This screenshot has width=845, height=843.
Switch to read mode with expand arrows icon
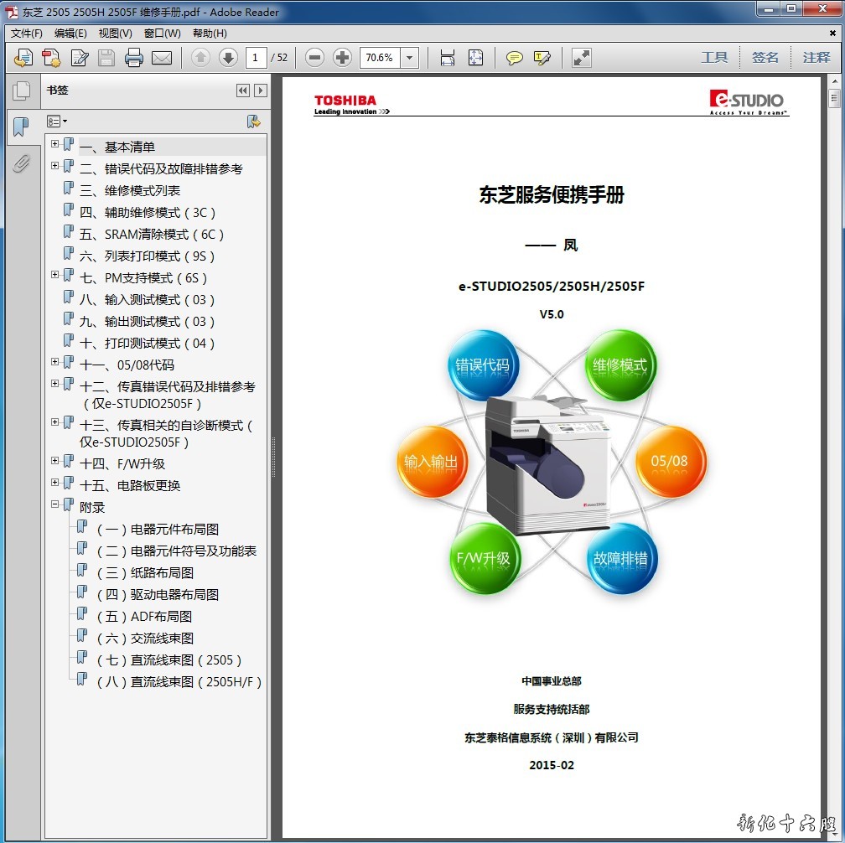click(x=581, y=58)
